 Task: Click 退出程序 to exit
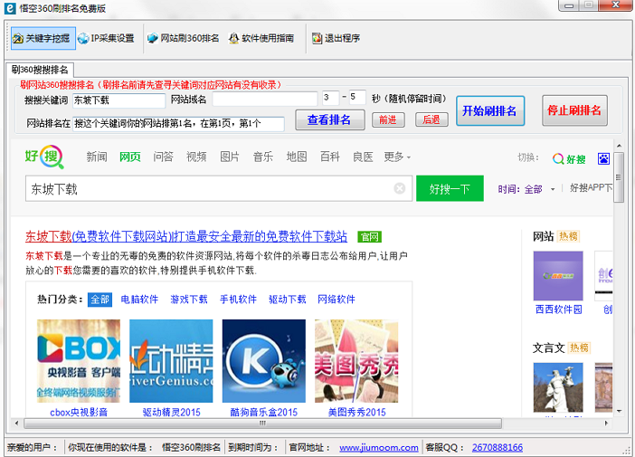tap(336, 39)
